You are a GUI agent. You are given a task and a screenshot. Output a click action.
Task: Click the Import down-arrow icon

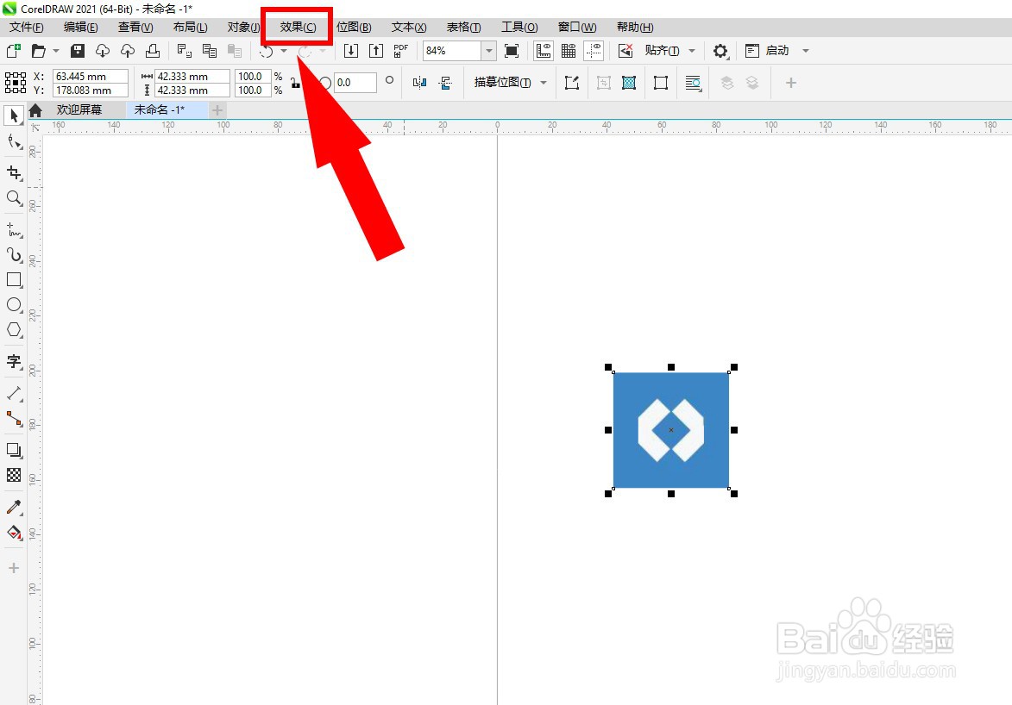pos(351,51)
